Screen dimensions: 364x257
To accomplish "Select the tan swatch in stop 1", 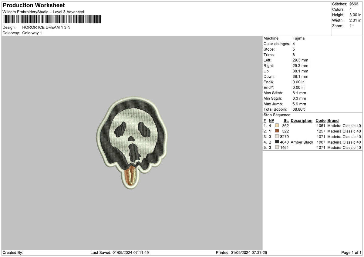I will (x=277, y=125).
